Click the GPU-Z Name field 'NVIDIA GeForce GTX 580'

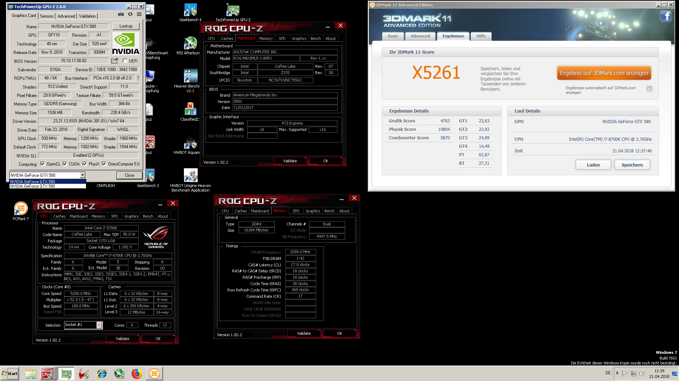click(x=74, y=26)
